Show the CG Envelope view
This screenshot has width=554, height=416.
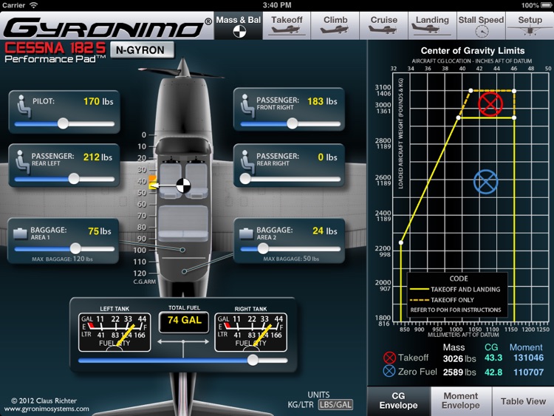tap(399, 400)
